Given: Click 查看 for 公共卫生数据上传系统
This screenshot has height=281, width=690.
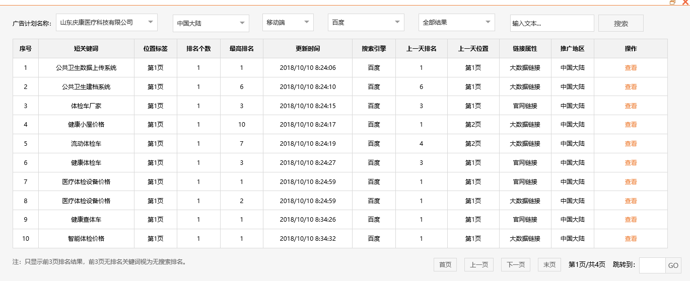Looking at the screenshot, I should pyautogui.click(x=631, y=68).
